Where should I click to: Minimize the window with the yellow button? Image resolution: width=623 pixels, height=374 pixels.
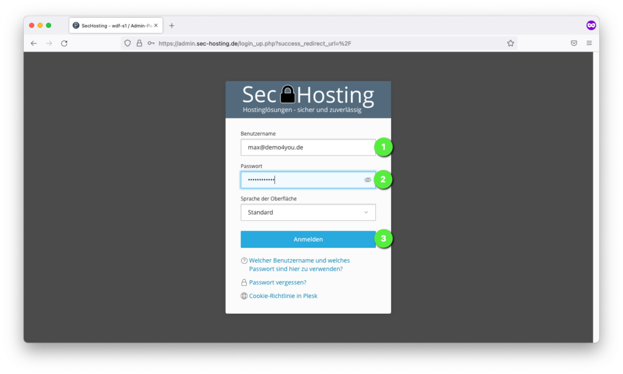(x=40, y=26)
